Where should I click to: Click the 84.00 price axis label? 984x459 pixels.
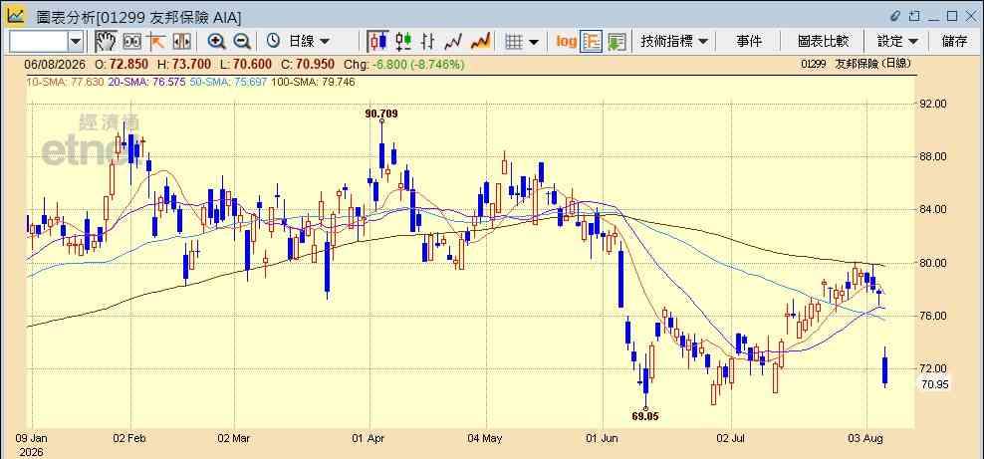(934, 209)
